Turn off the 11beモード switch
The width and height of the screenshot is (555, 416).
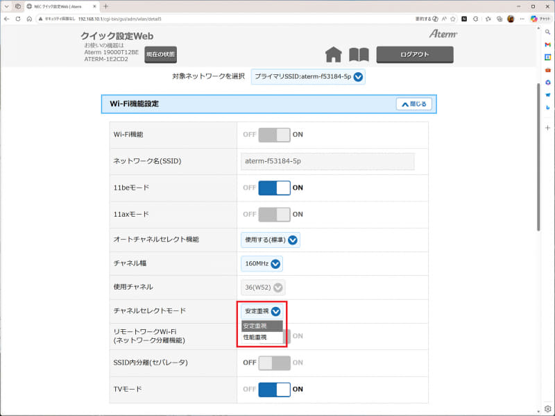[x=274, y=188]
